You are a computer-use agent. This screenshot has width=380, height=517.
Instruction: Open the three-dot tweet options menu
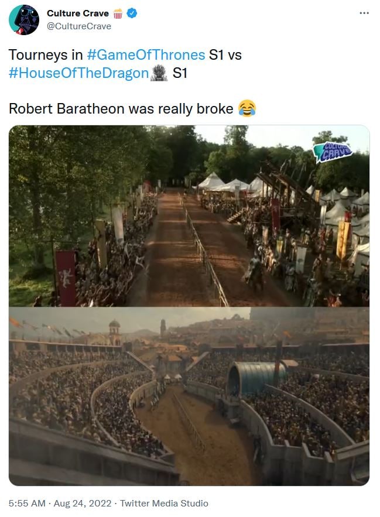coord(364,13)
